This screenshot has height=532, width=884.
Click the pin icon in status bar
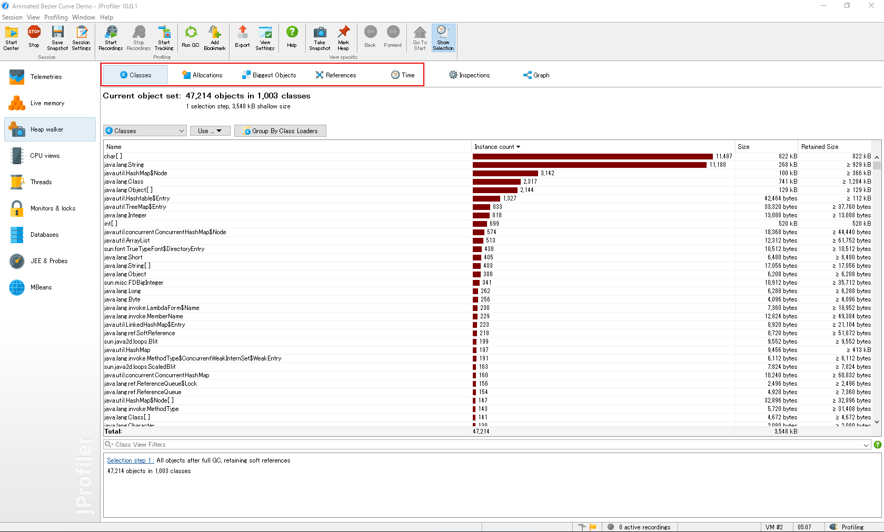point(582,527)
